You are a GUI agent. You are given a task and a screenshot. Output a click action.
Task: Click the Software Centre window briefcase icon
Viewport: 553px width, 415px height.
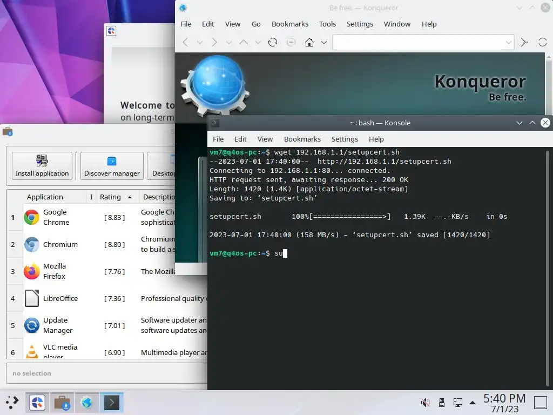pyautogui.click(x=8, y=132)
